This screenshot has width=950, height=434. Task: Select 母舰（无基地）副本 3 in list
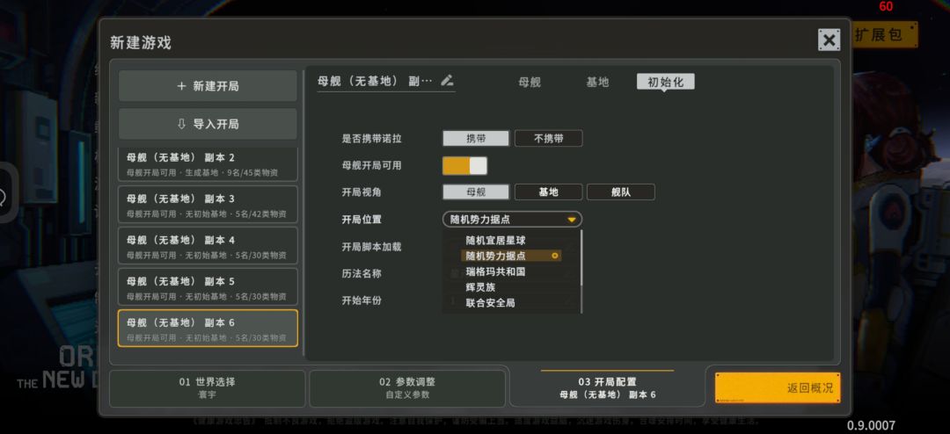pyautogui.click(x=208, y=206)
